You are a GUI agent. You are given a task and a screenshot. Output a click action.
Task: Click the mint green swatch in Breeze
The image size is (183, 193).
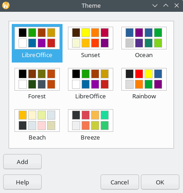(105, 115)
